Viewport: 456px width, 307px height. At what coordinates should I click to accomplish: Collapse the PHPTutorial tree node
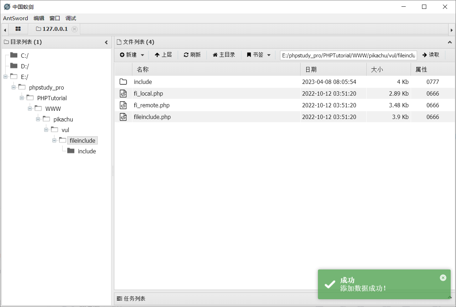coord(22,98)
